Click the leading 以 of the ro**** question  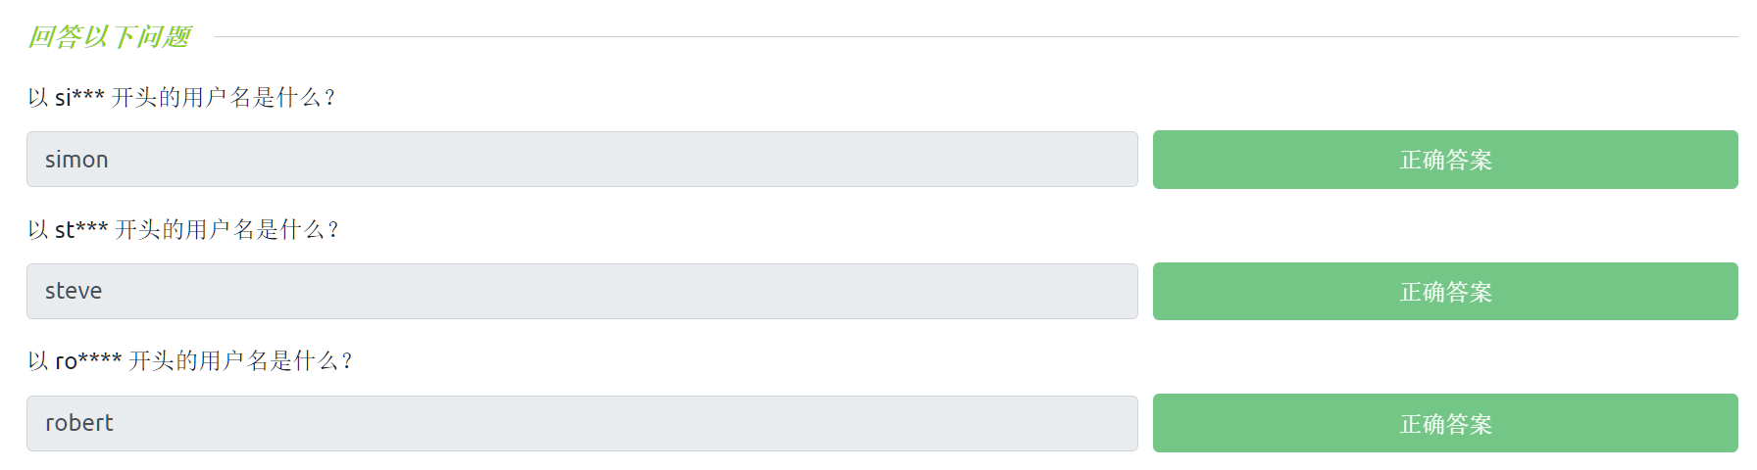38,361
